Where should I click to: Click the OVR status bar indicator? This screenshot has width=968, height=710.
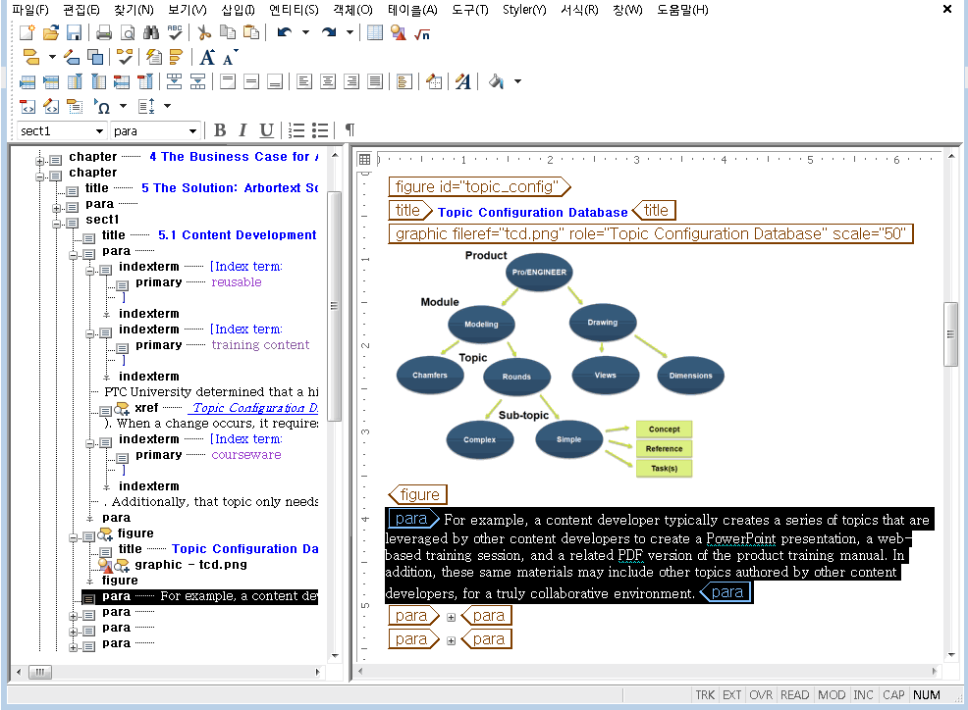[761, 694]
